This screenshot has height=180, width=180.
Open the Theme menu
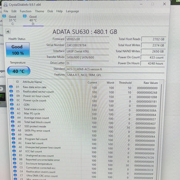click(x=39, y=11)
